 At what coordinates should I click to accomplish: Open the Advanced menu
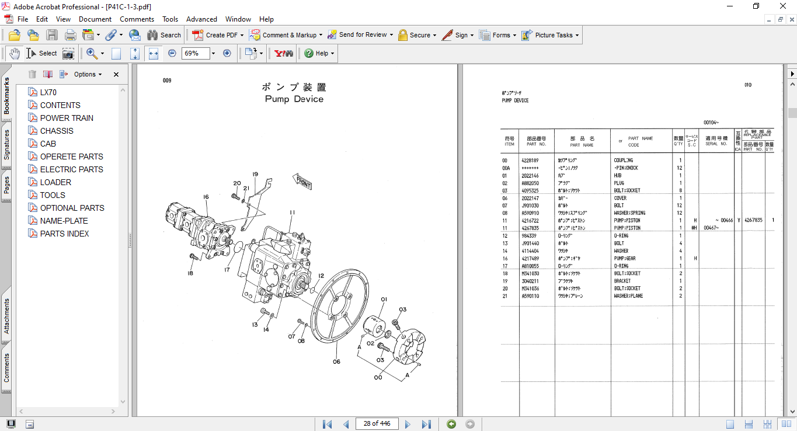(x=201, y=19)
